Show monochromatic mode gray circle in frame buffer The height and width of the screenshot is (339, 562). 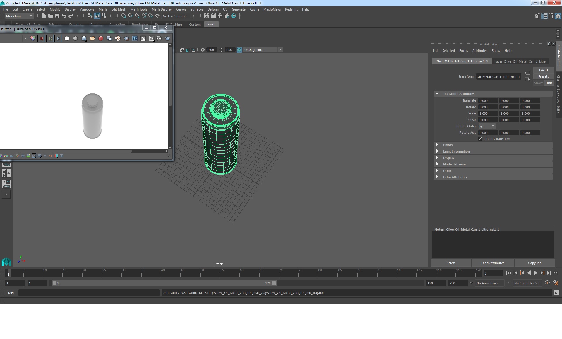point(75,39)
